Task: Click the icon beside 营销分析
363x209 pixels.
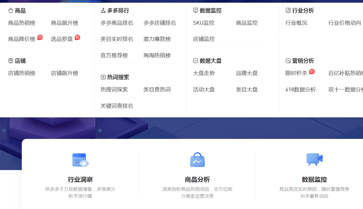Action: (288, 61)
